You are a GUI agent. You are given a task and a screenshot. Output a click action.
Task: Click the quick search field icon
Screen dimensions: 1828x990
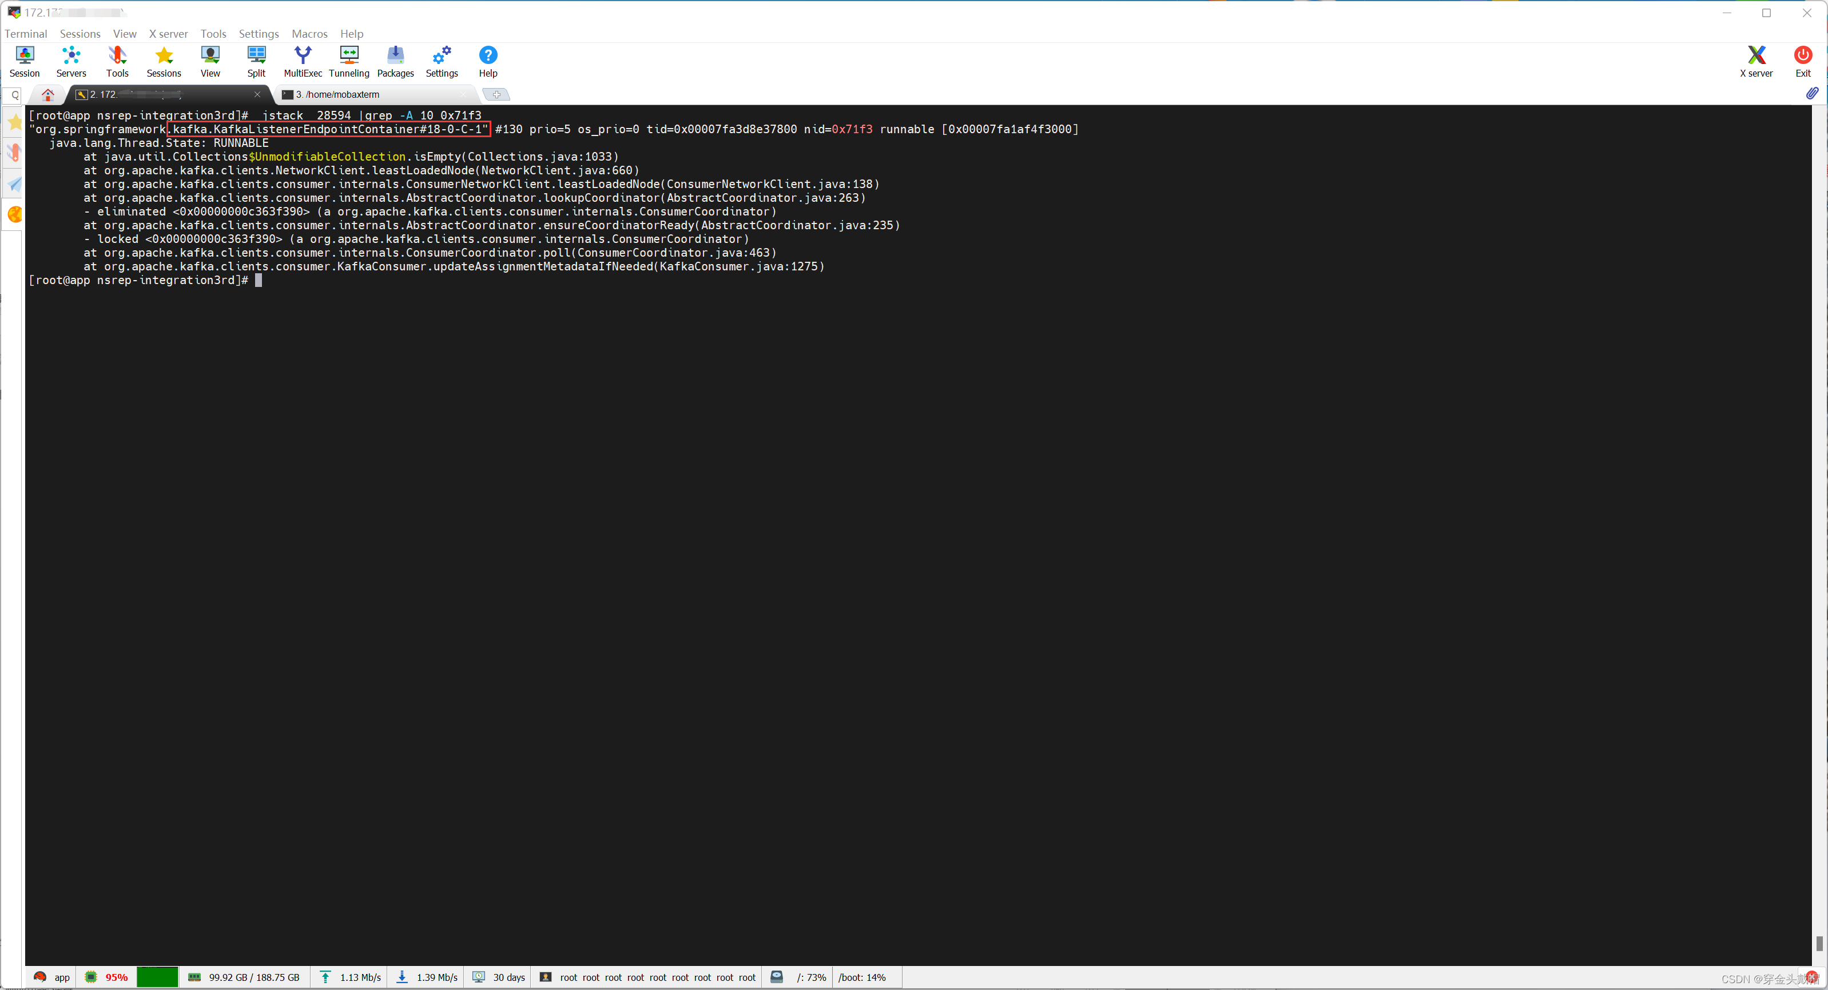[x=14, y=95]
